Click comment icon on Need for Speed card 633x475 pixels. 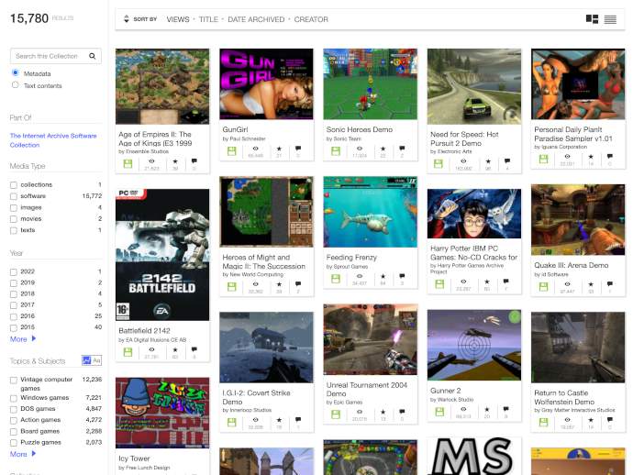(507, 161)
